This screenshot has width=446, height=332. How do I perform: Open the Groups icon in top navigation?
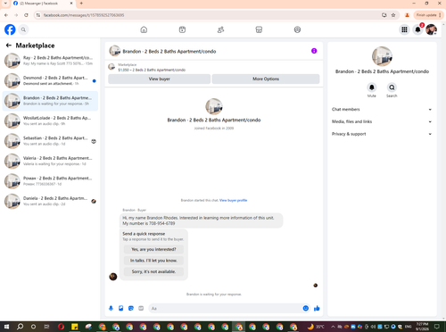click(297, 29)
